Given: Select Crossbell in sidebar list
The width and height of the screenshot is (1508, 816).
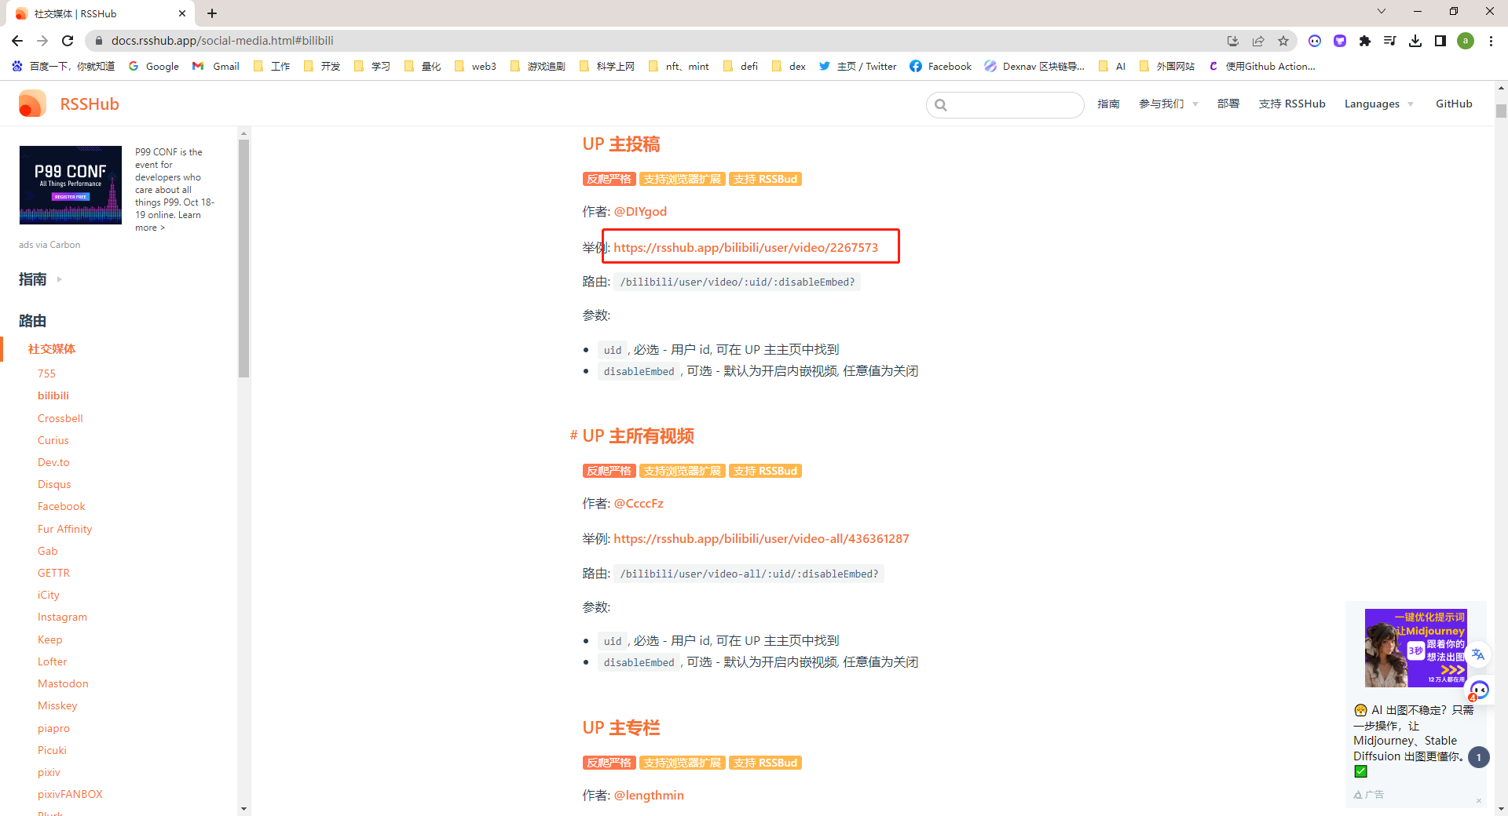Looking at the screenshot, I should tap(60, 418).
